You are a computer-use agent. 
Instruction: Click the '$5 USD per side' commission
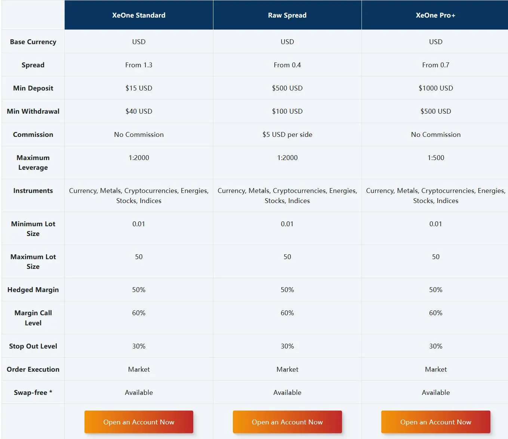287,135
